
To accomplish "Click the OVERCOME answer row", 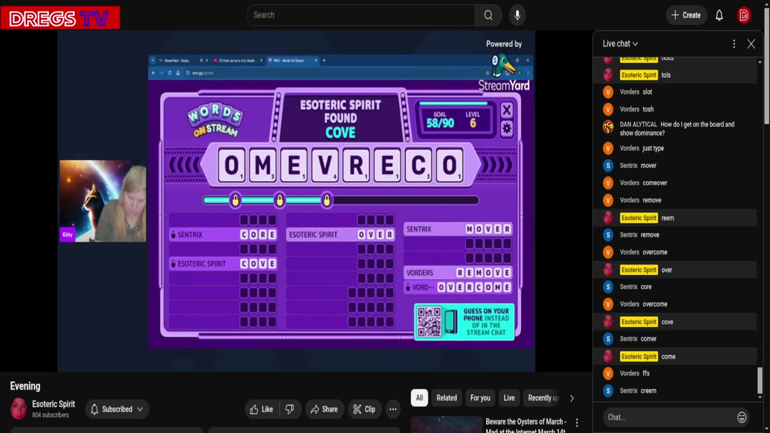I will (x=458, y=287).
